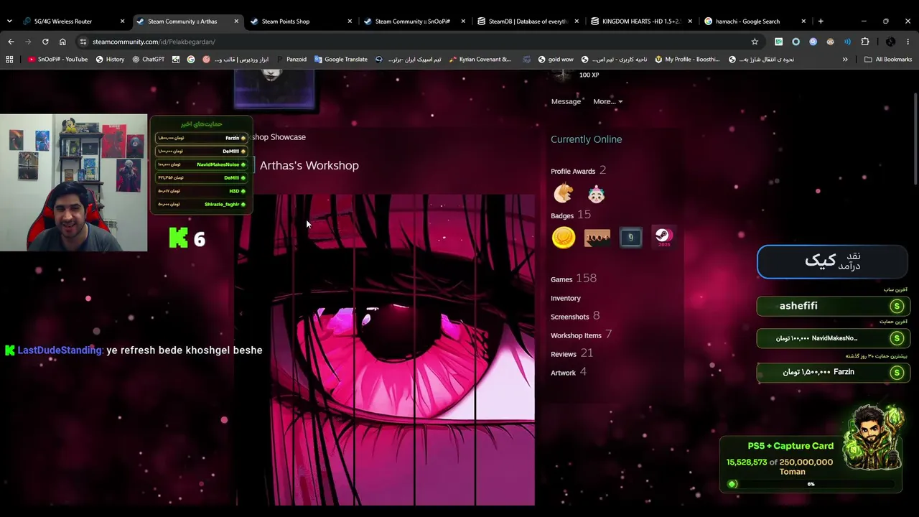Open the All Bookmarks folder
Screen dimensions: 919x517
tap(887, 60)
